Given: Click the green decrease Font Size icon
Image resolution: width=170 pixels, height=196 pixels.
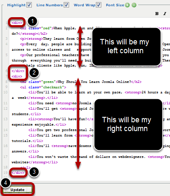Looking at the screenshot, I should 134,5.
